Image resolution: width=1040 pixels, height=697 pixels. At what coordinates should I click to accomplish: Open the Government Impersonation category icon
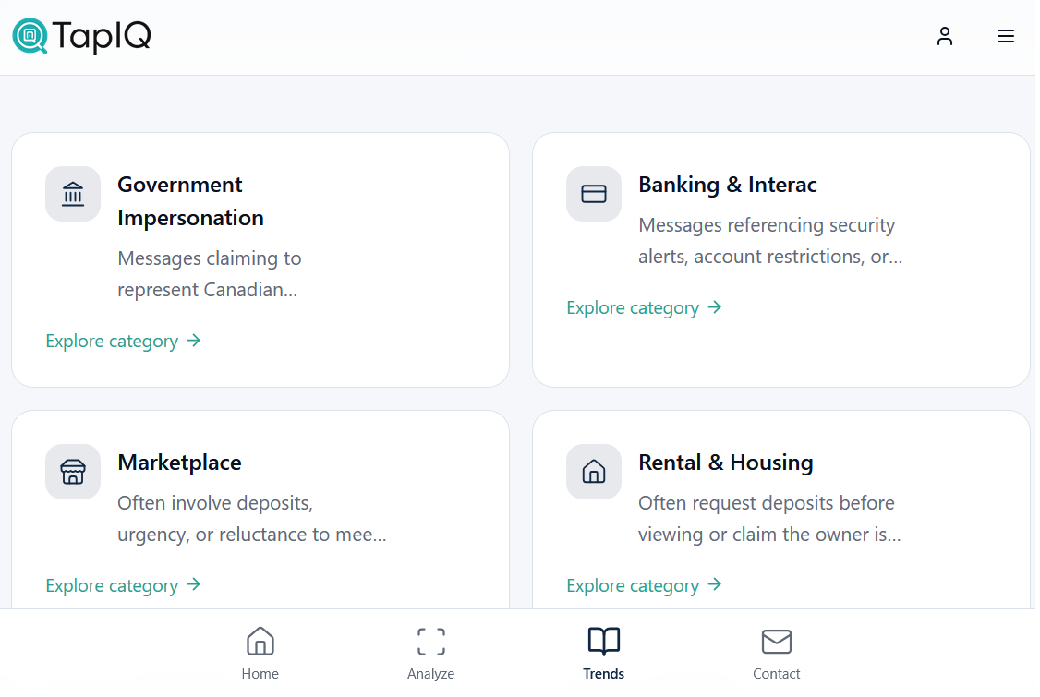73,194
